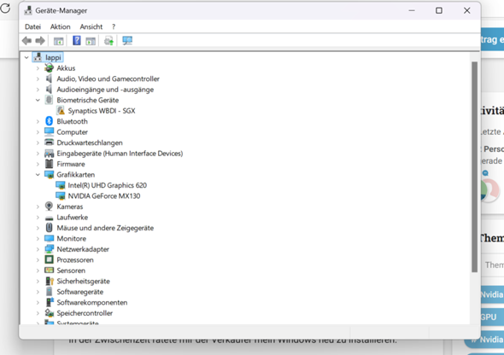Select the Synaptics WBDI - SGX device

pyautogui.click(x=102, y=111)
